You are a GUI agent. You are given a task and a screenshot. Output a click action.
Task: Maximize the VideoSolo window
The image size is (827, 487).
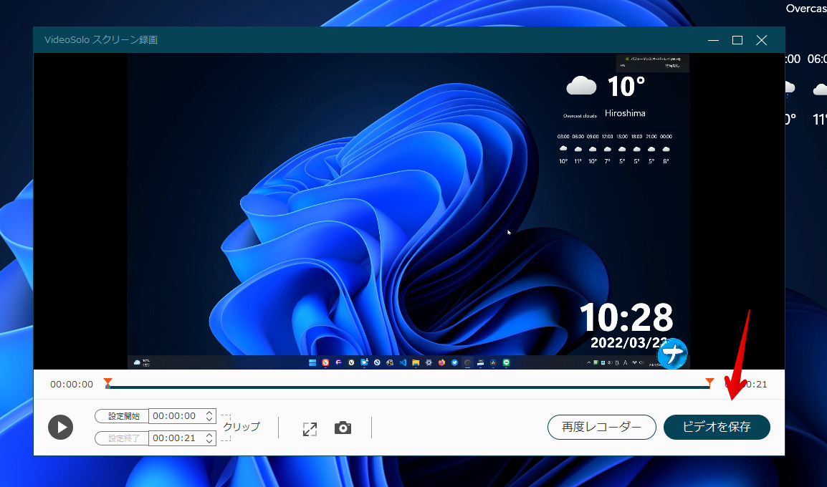coord(737,40)
